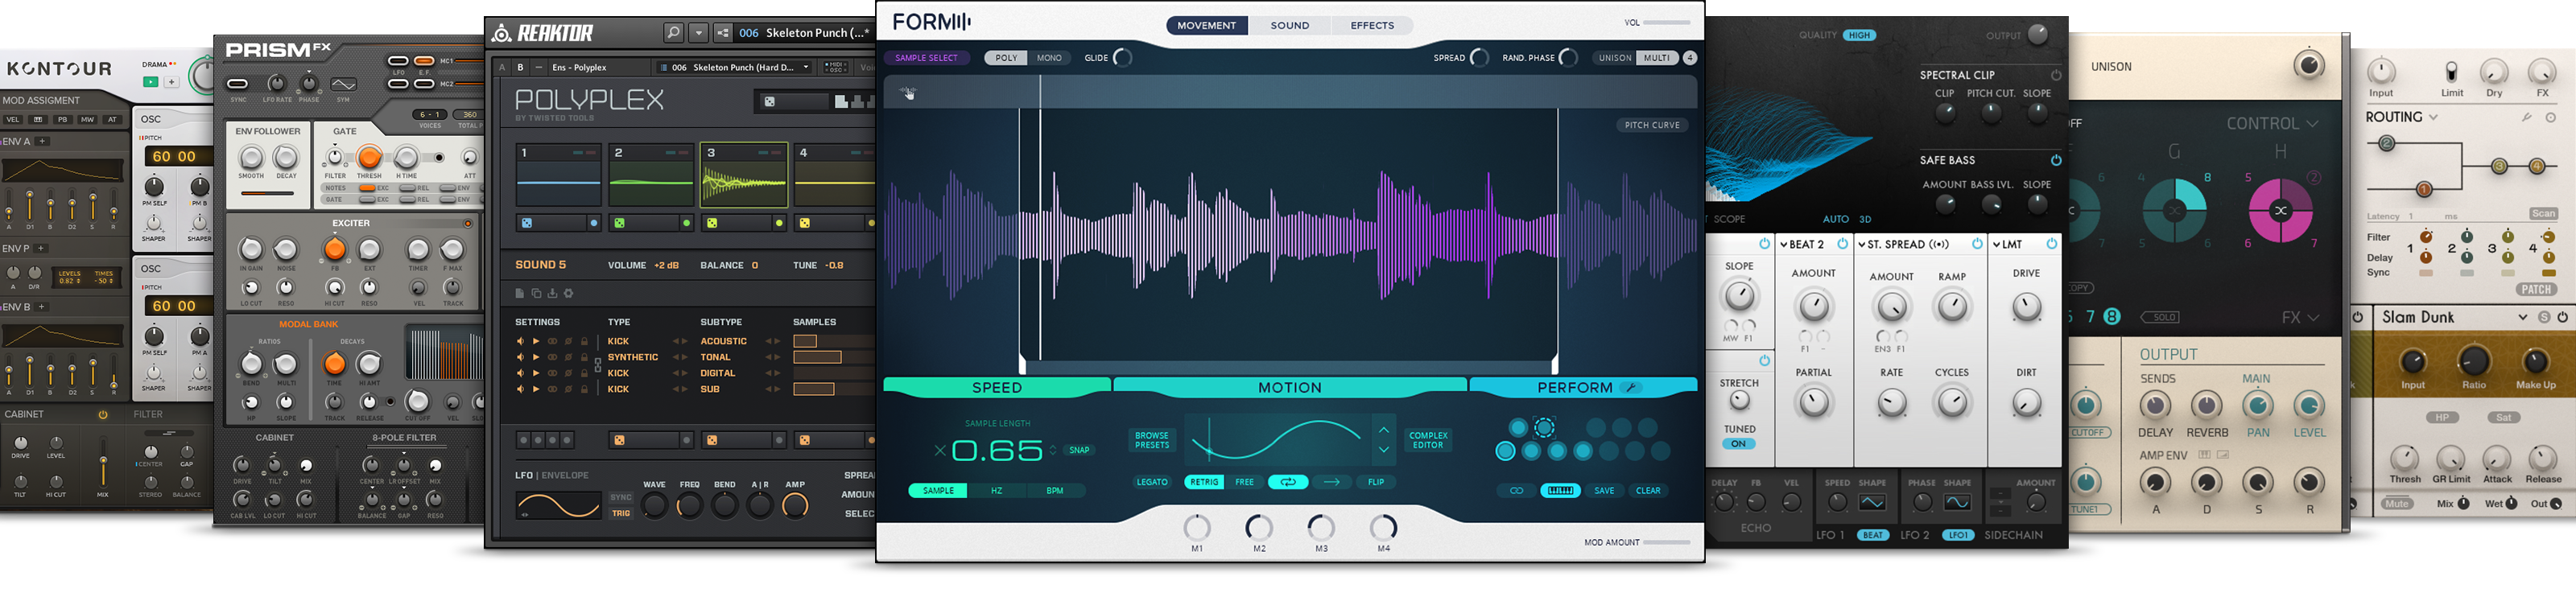The height and width of the screenshot is (597, 2576).
Task: Select the SPEED section tab
Action: click(x=997, y=387)
